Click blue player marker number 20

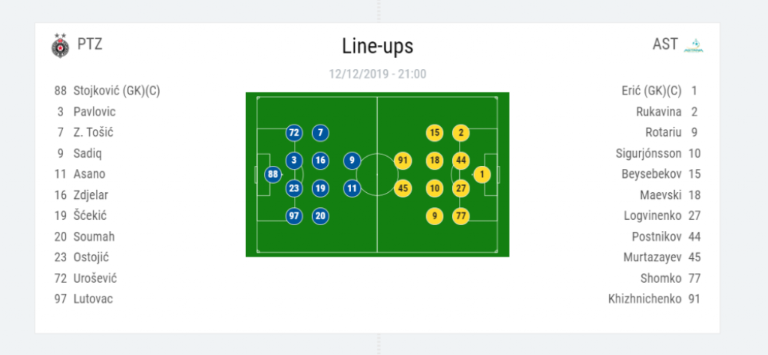pos(320,216)
